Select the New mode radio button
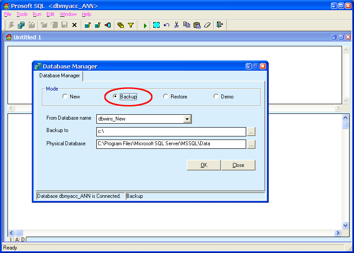 [x=65, y=96]
